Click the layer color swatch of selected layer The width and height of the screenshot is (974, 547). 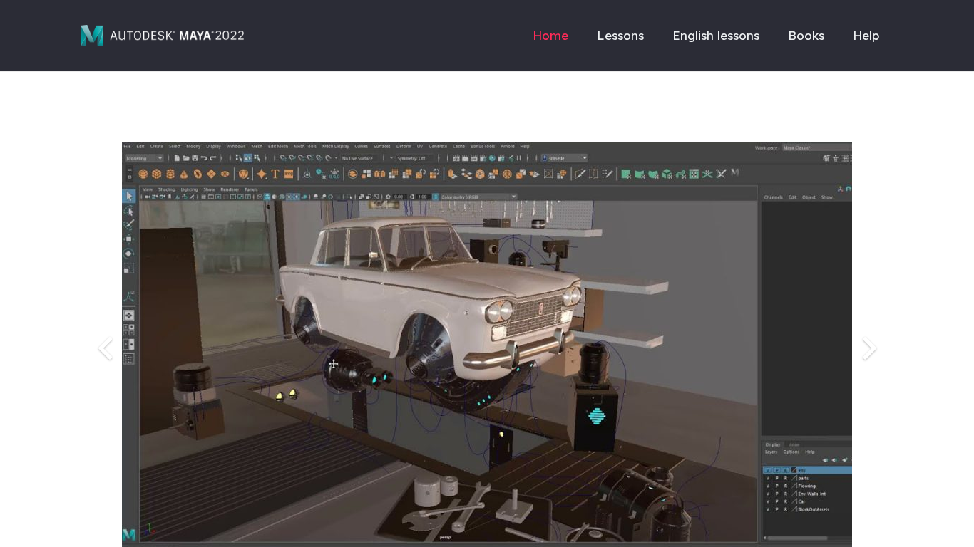(794, 470)
